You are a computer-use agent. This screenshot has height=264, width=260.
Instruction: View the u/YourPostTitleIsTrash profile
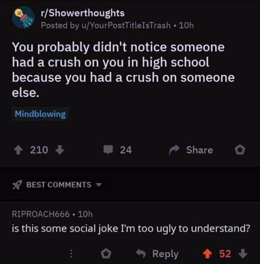point(126,26)
